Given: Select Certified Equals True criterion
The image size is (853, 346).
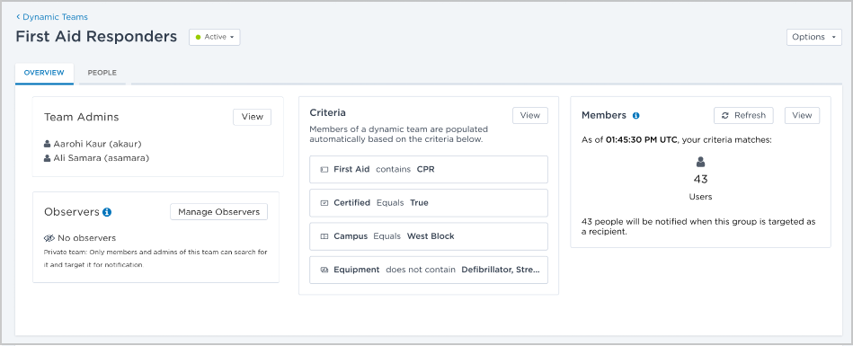Looking at the screenshot, I should click(x=429, y=203).
